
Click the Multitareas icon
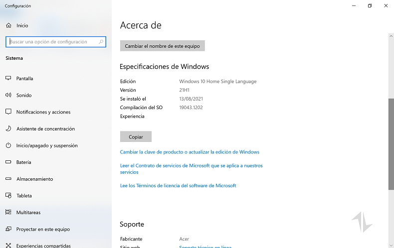[x=8, y=212]
